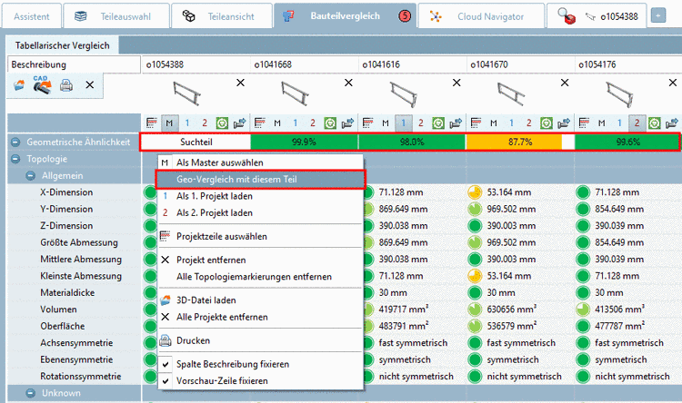This screenshot has height=403, width=682.
Task: Toggle the 1 project button for o1041616
Action: click(403, 123)
